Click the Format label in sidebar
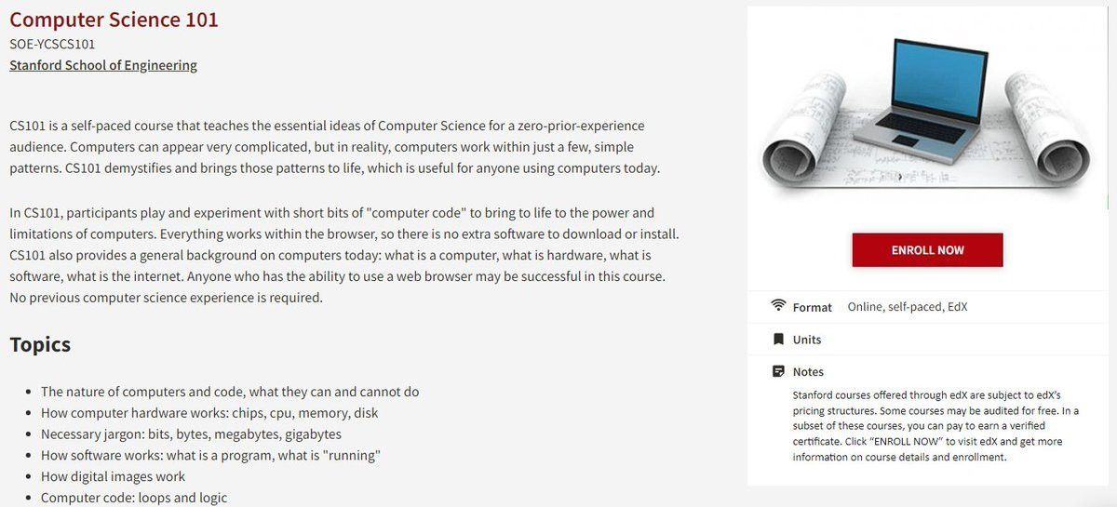Screen dimensions: 1117x507 (813, 307)
